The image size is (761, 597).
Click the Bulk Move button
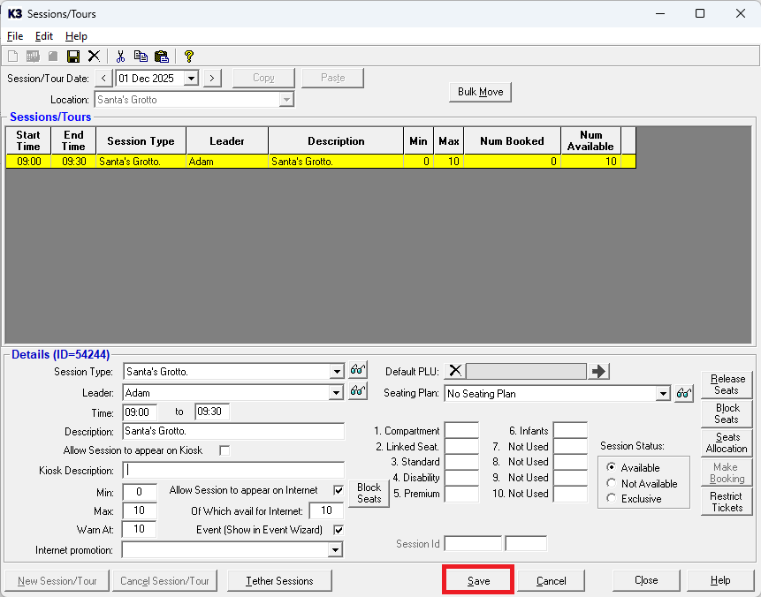(x=480, y=92)
